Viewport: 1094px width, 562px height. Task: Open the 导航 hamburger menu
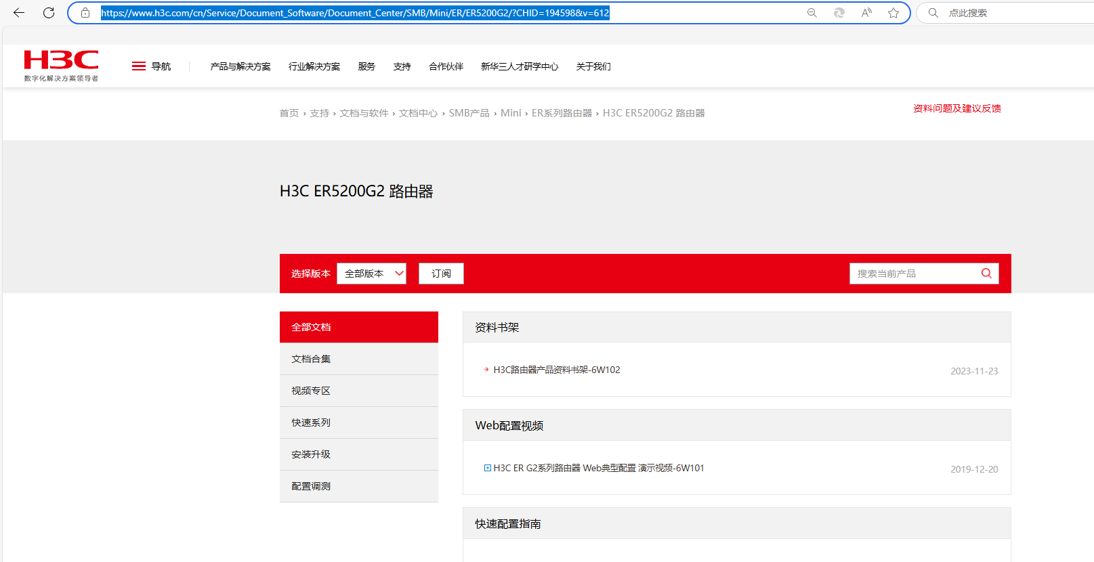(151, 66)
